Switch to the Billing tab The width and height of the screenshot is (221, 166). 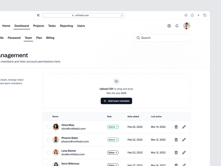[x=50, y=38]
